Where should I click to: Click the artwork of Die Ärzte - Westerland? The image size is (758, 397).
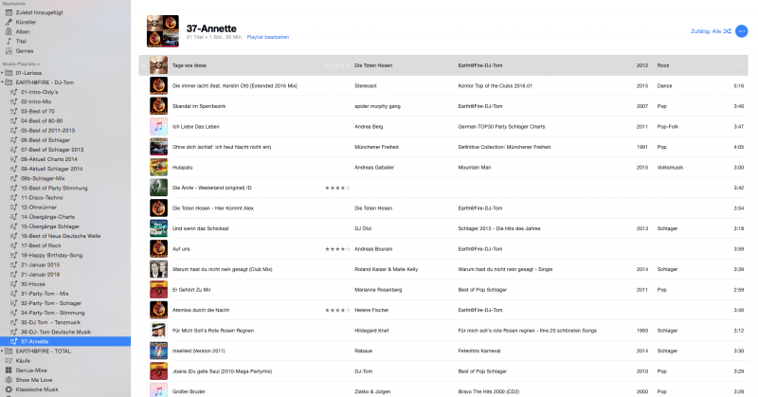(x=158, y=188)
